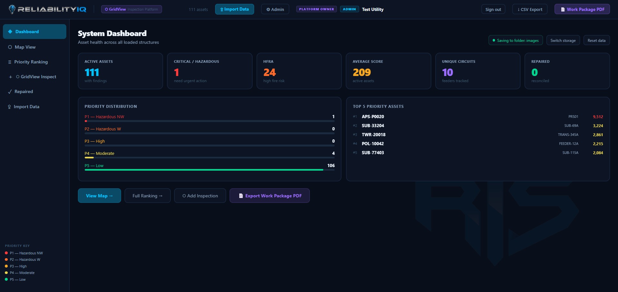Screen dimensions: 618x292
Task: Open Full Ranking button
Action: pos(147,196)
